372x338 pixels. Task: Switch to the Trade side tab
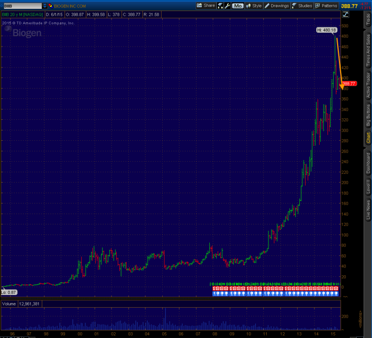point(368,19)
